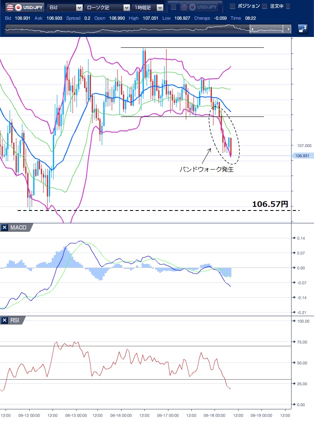Close the RSI indicator panel

tap(4, 320)
